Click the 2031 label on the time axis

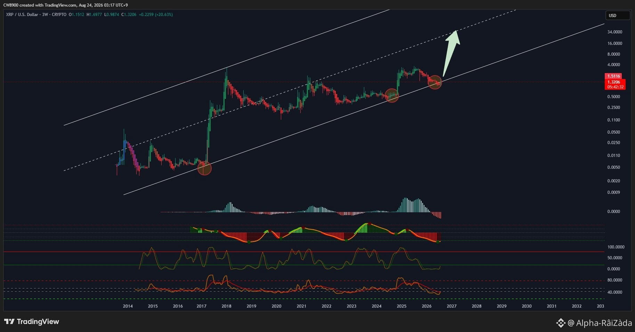(552, 306)
